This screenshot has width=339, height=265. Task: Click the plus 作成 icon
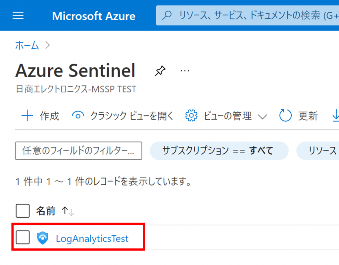pos(27,116)
